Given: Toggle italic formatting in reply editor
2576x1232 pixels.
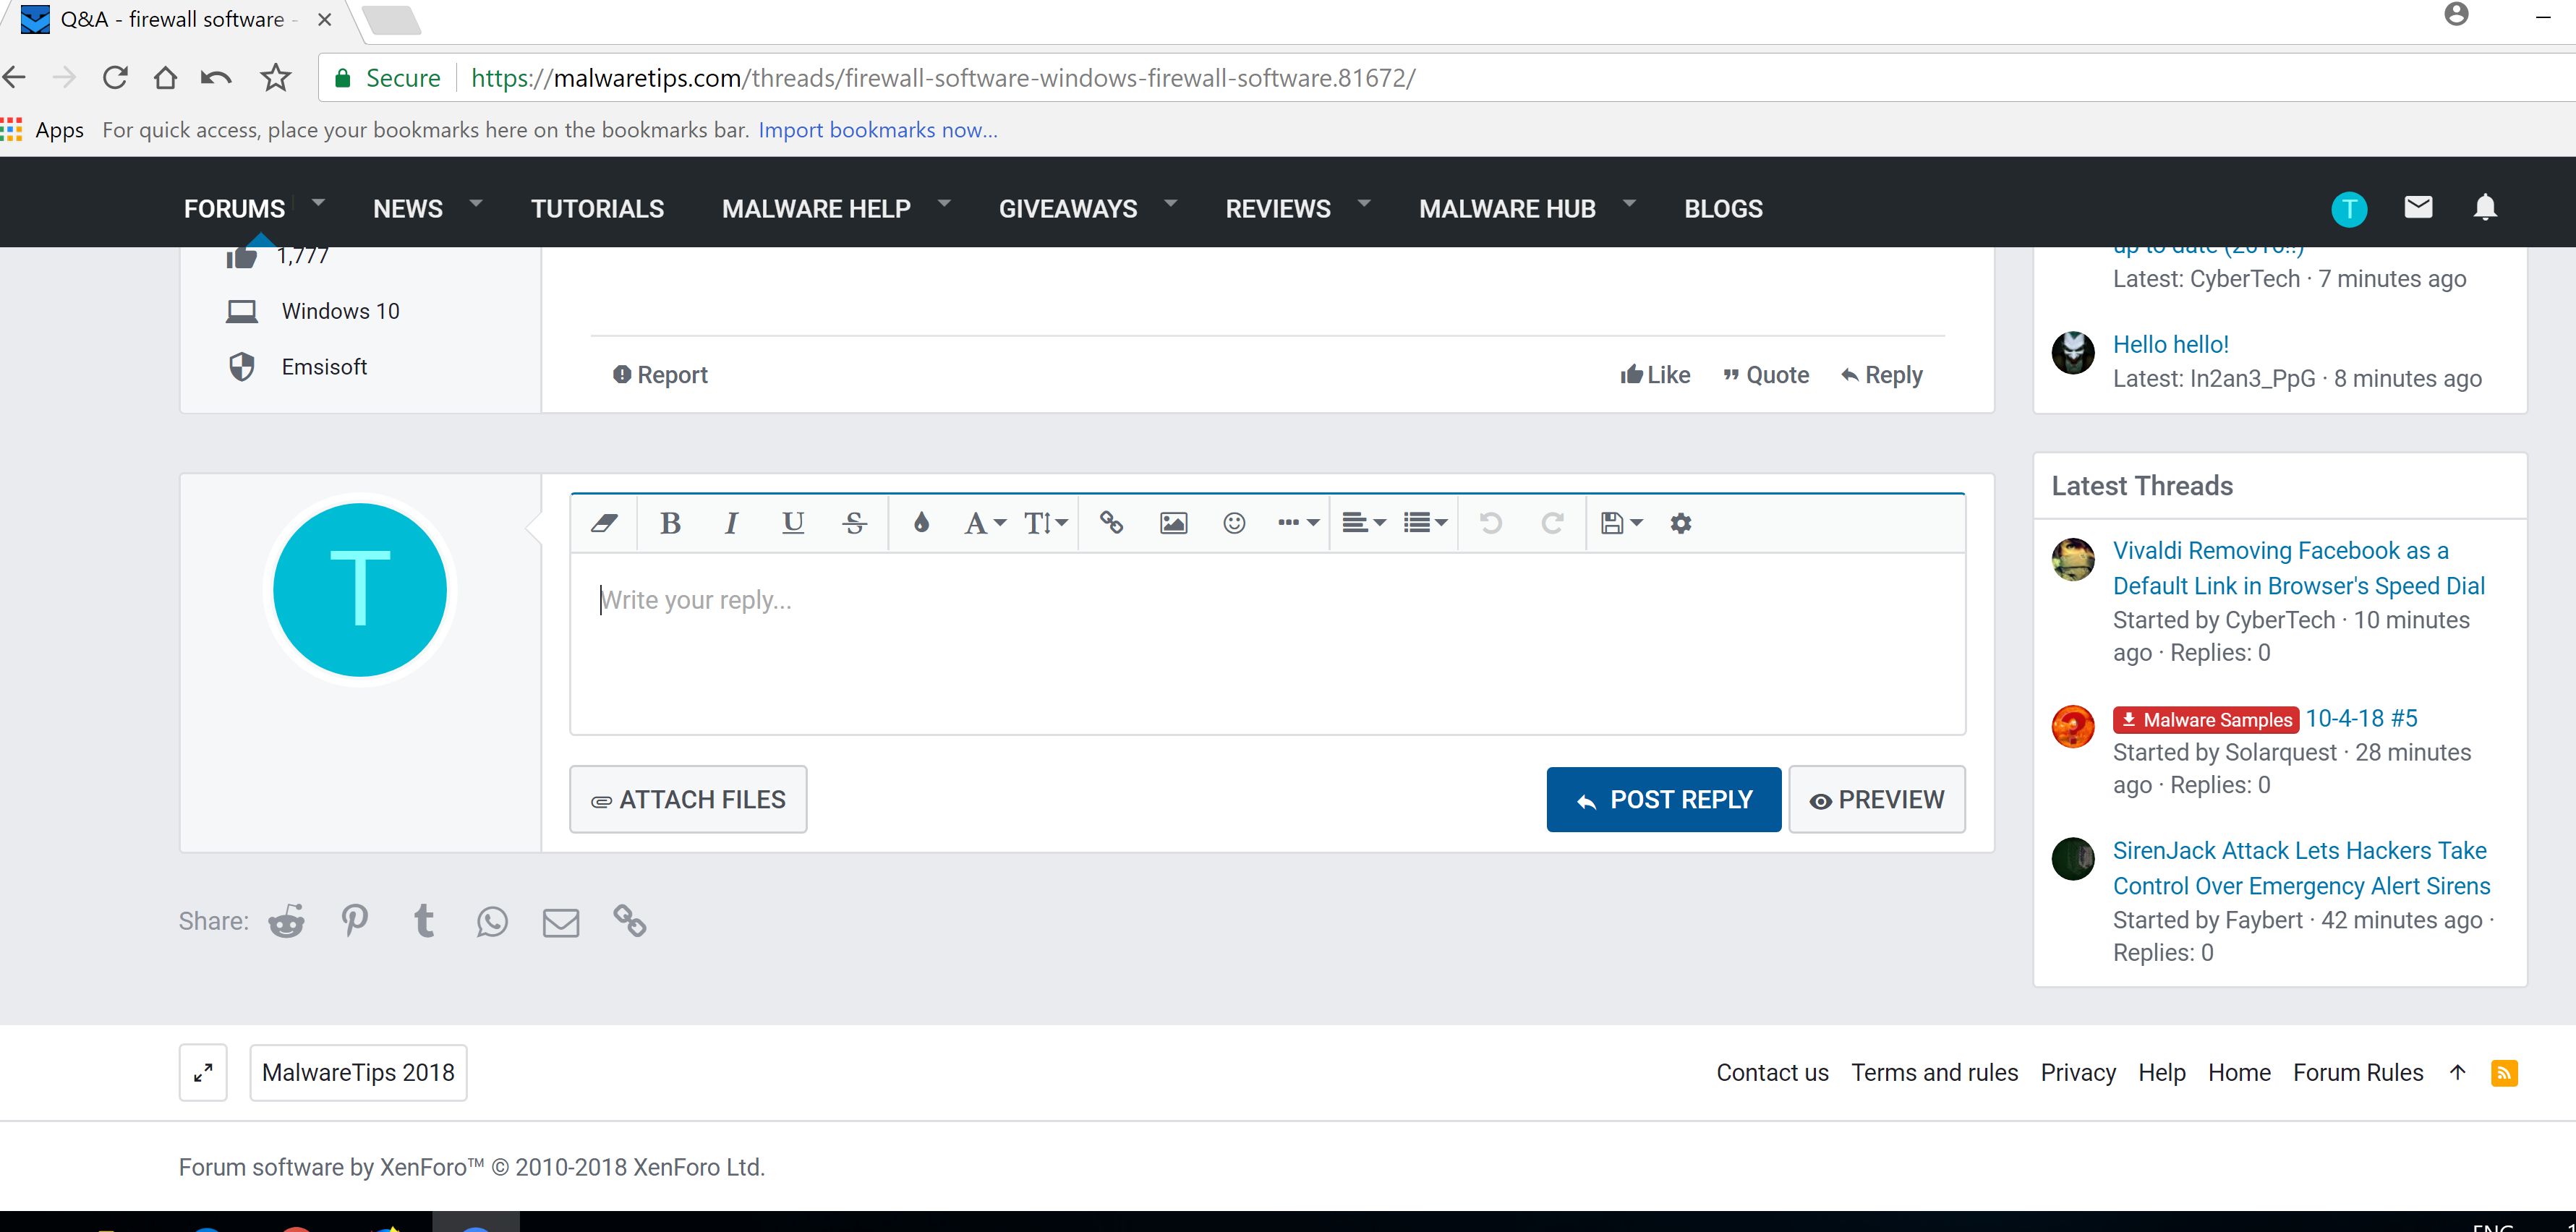Looking at the screenshot, I should coord(731,523).
